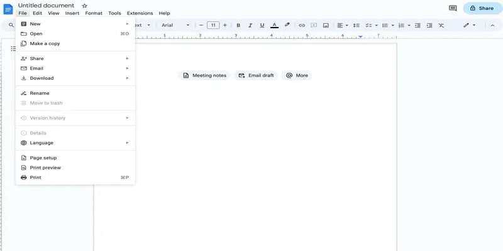This screenshot has height=251, width=503.
Task: Open the text color picker
Action: coord(274,25)
